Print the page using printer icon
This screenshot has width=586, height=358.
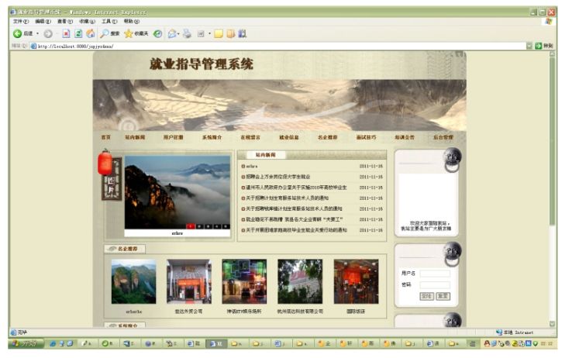187,34
